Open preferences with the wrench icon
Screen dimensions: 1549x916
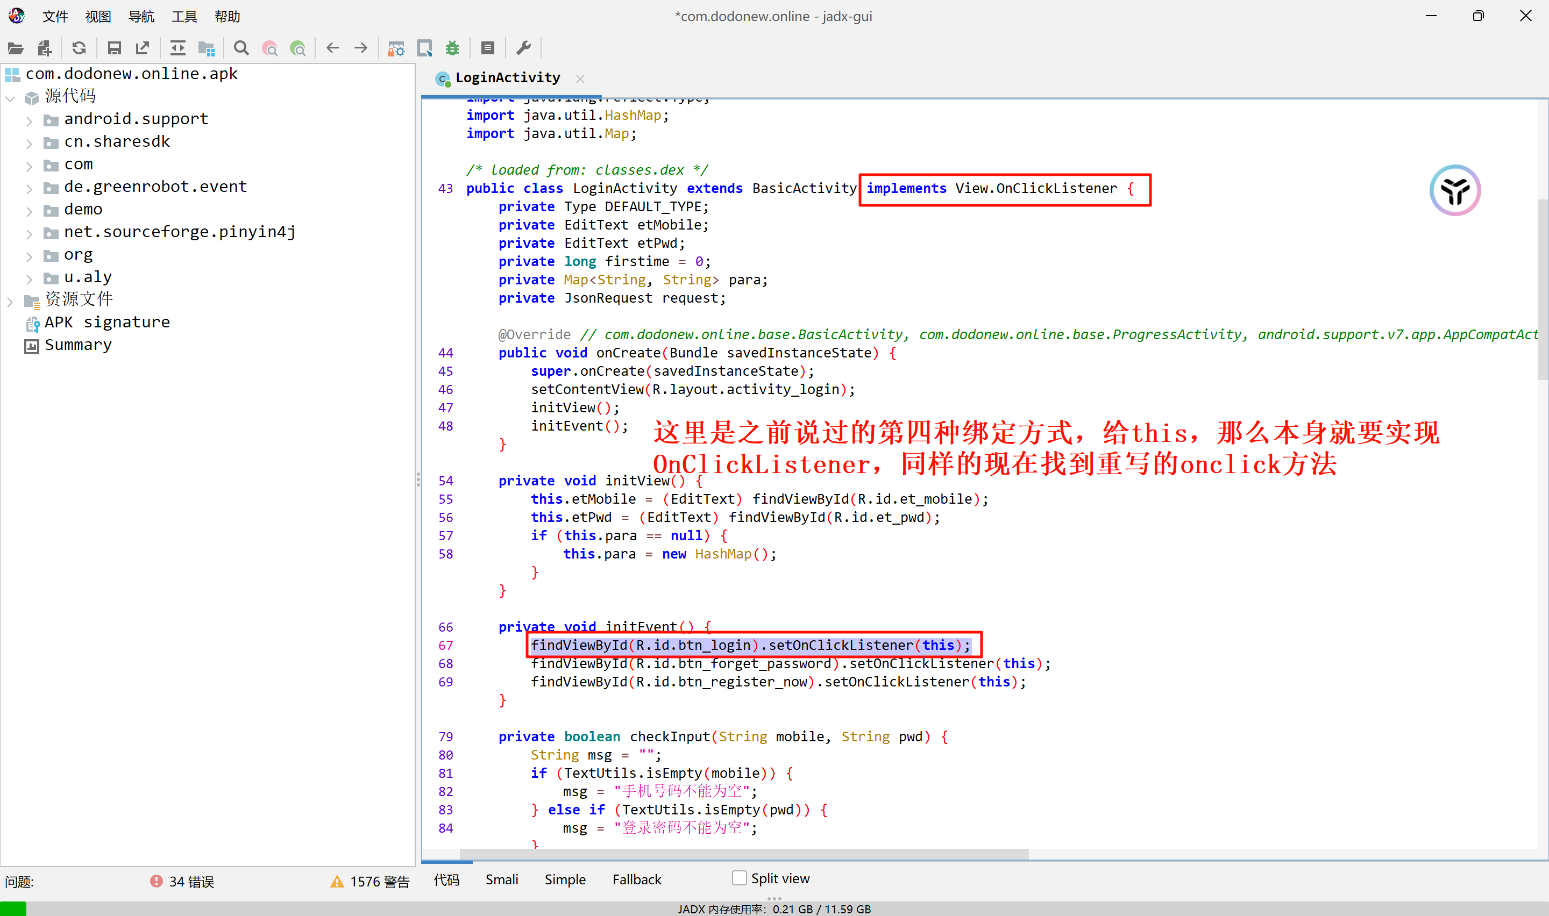523,48
